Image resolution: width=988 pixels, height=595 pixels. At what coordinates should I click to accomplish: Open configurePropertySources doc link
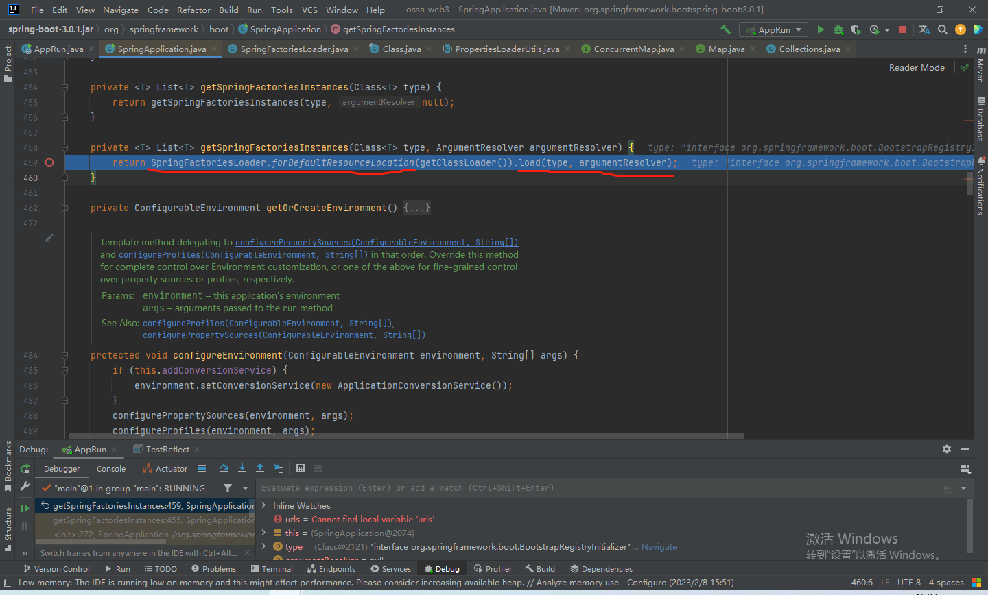[377, 242]
